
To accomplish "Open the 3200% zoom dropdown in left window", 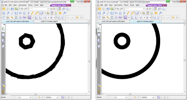I will (x=57, y=97).
